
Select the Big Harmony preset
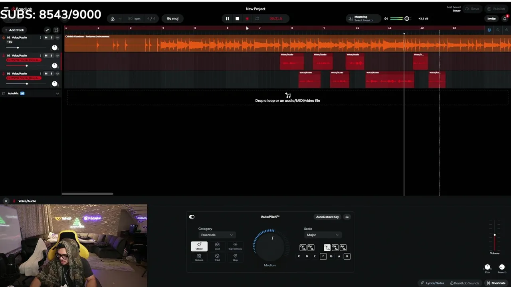[x=235, y=246]
